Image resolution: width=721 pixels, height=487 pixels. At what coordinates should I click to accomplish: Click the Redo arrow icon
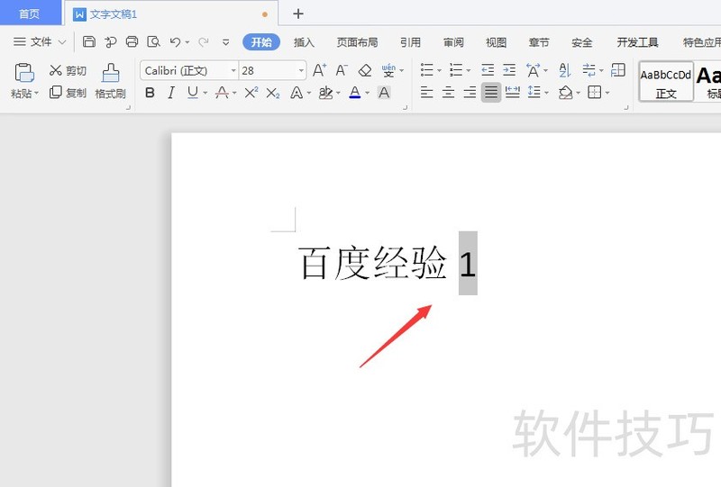pos(204,42)
